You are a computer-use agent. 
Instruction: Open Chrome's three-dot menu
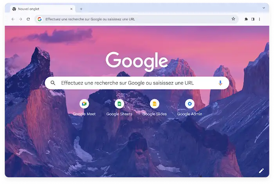click(260, 19)
